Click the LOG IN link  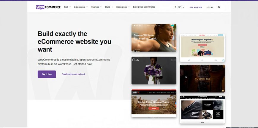click(210, 8)
